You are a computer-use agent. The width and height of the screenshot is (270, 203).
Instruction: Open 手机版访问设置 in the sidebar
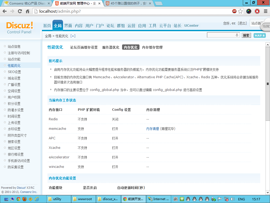(19, 161)
